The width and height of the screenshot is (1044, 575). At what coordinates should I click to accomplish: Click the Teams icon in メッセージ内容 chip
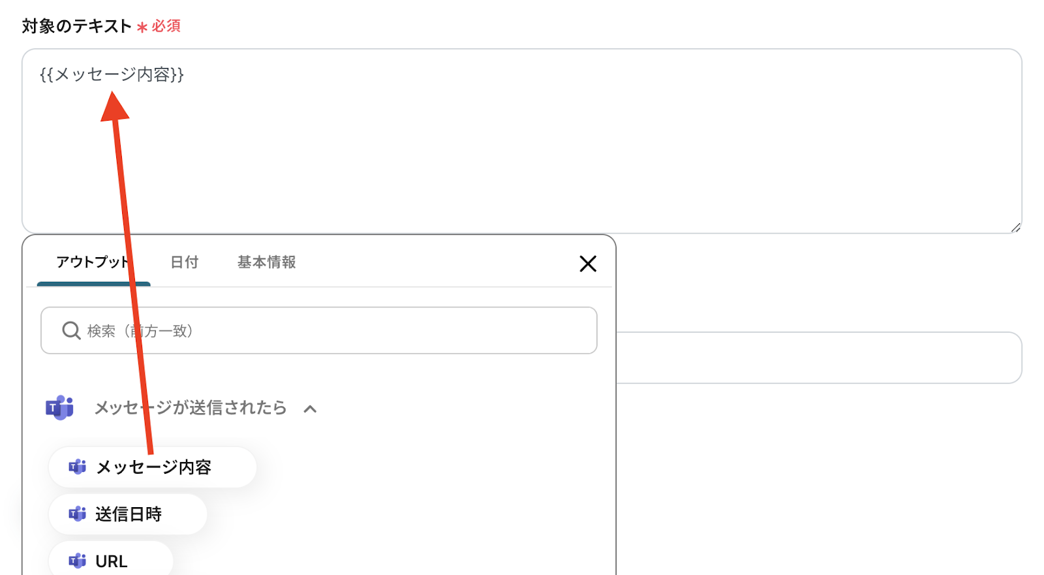pyautogui.click(x=78, y=467)
